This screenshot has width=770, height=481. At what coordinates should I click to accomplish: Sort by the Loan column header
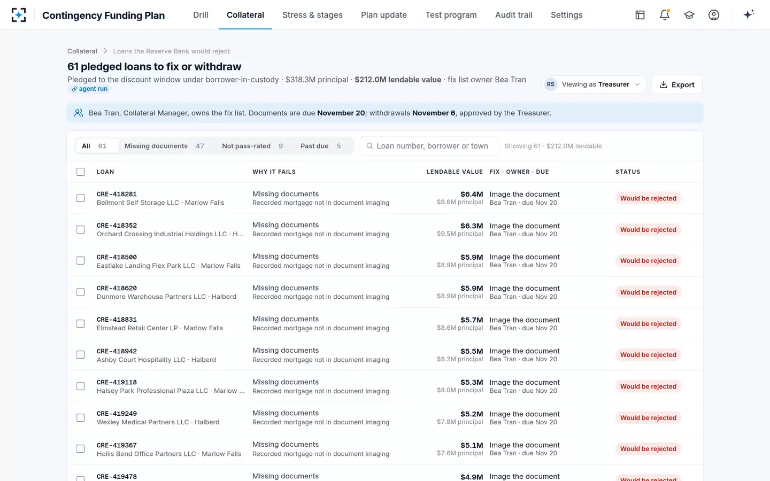click(105, 172)
